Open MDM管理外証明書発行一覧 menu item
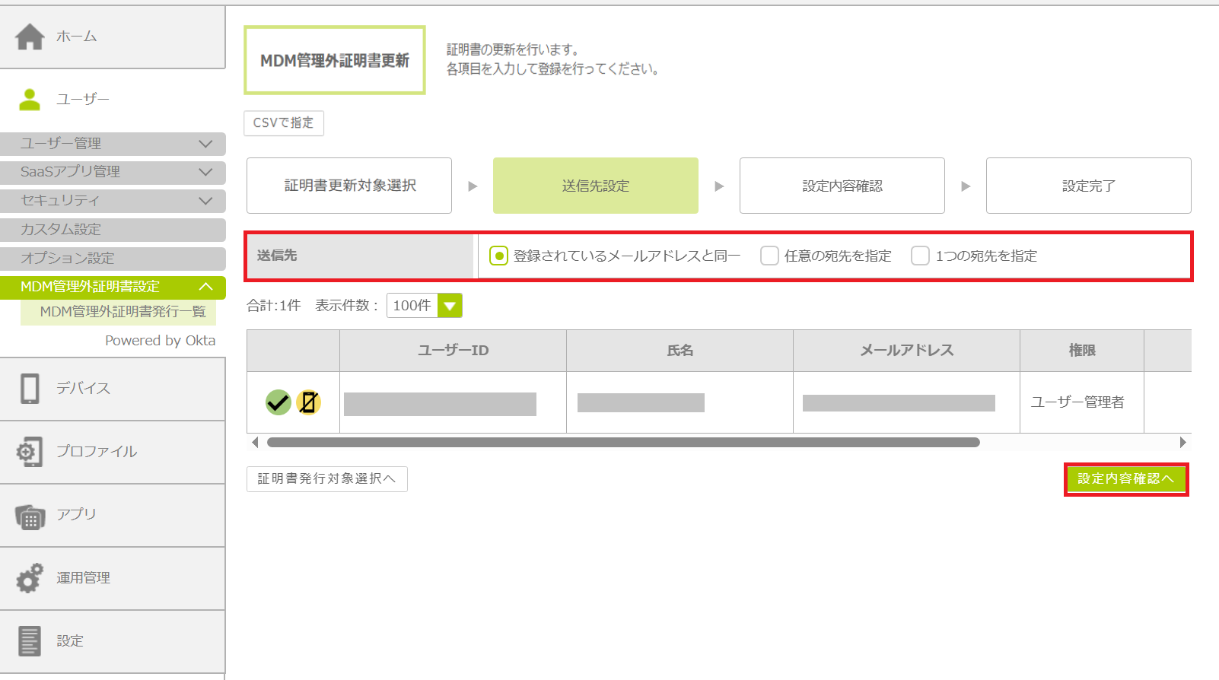The width and height of the screenshot is (1219, 680). (x=123, y=312)
